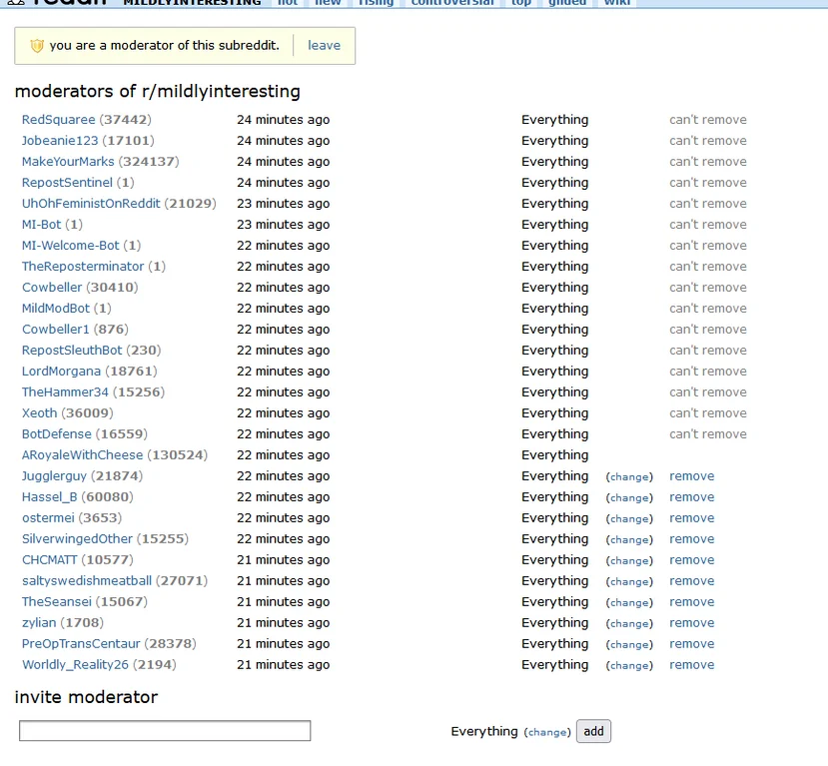Open CHCMATT user link
828x766 pixels.
pos(49,560)
